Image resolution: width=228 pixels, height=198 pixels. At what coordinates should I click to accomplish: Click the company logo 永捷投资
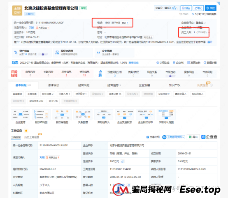17,10
